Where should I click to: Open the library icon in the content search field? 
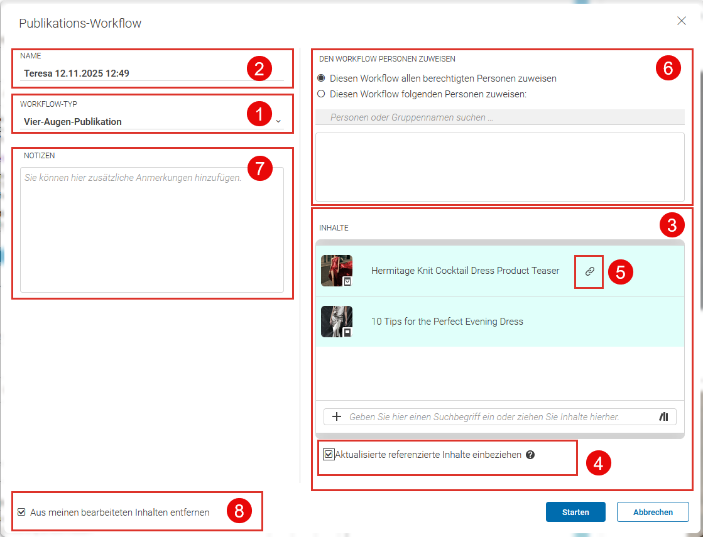[x=663, y=416]
